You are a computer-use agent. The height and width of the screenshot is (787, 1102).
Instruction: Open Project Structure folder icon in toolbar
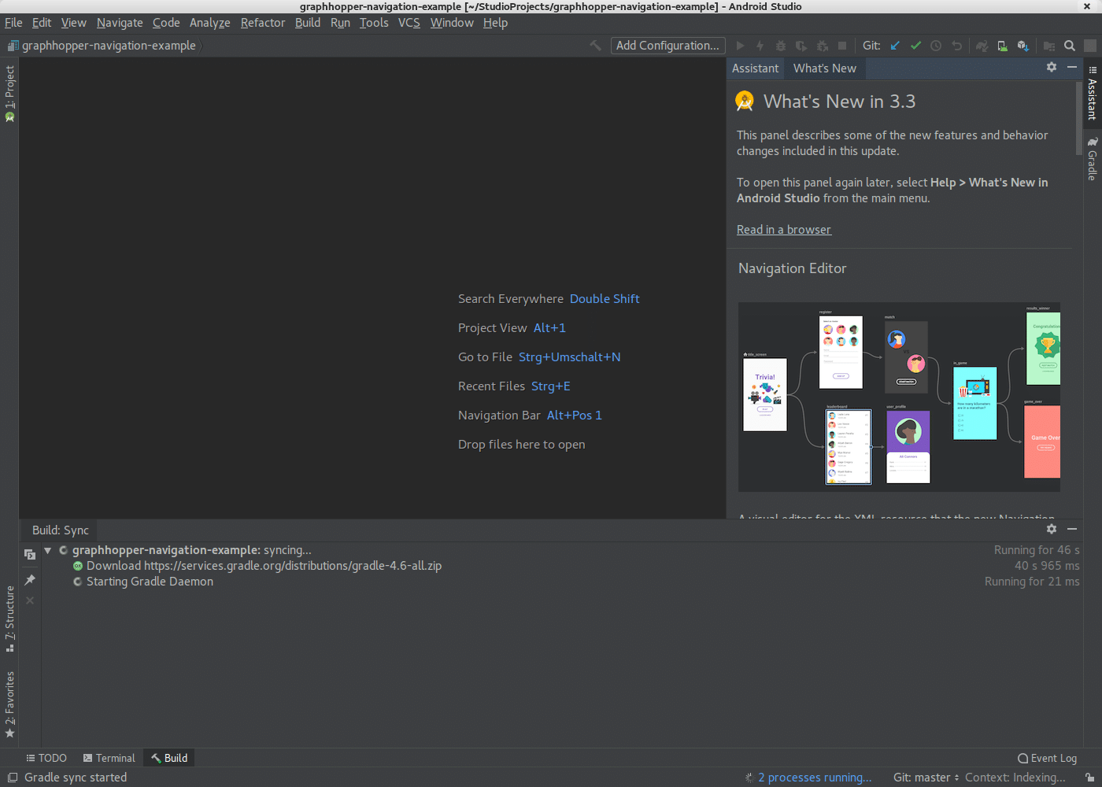click(x=1049, y=46)
